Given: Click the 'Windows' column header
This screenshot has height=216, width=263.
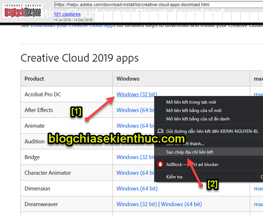Looking at the screenshot, I should (x=181, y=78).
